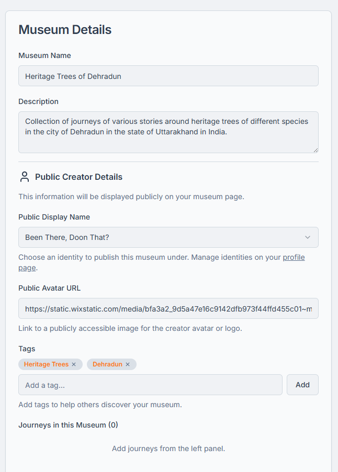Remove the Heritage Trees tag
Screen dimensions: 338x472
coord(74,364)
